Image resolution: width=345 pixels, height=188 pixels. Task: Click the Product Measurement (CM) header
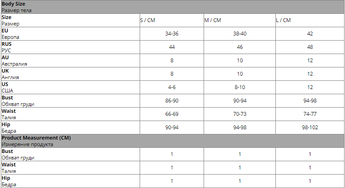(x=172, y=141)
